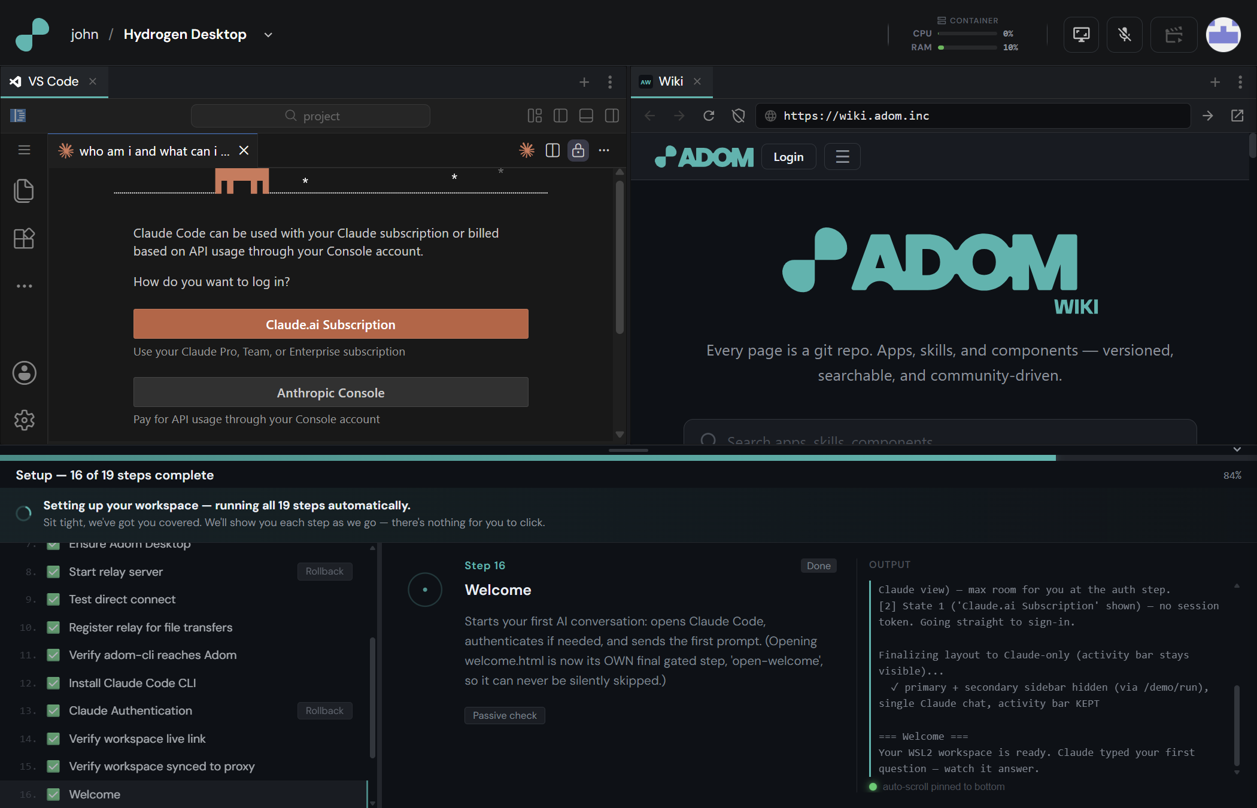Toggle the editor group lock icon
The image size is (1257, 808).
578,150
